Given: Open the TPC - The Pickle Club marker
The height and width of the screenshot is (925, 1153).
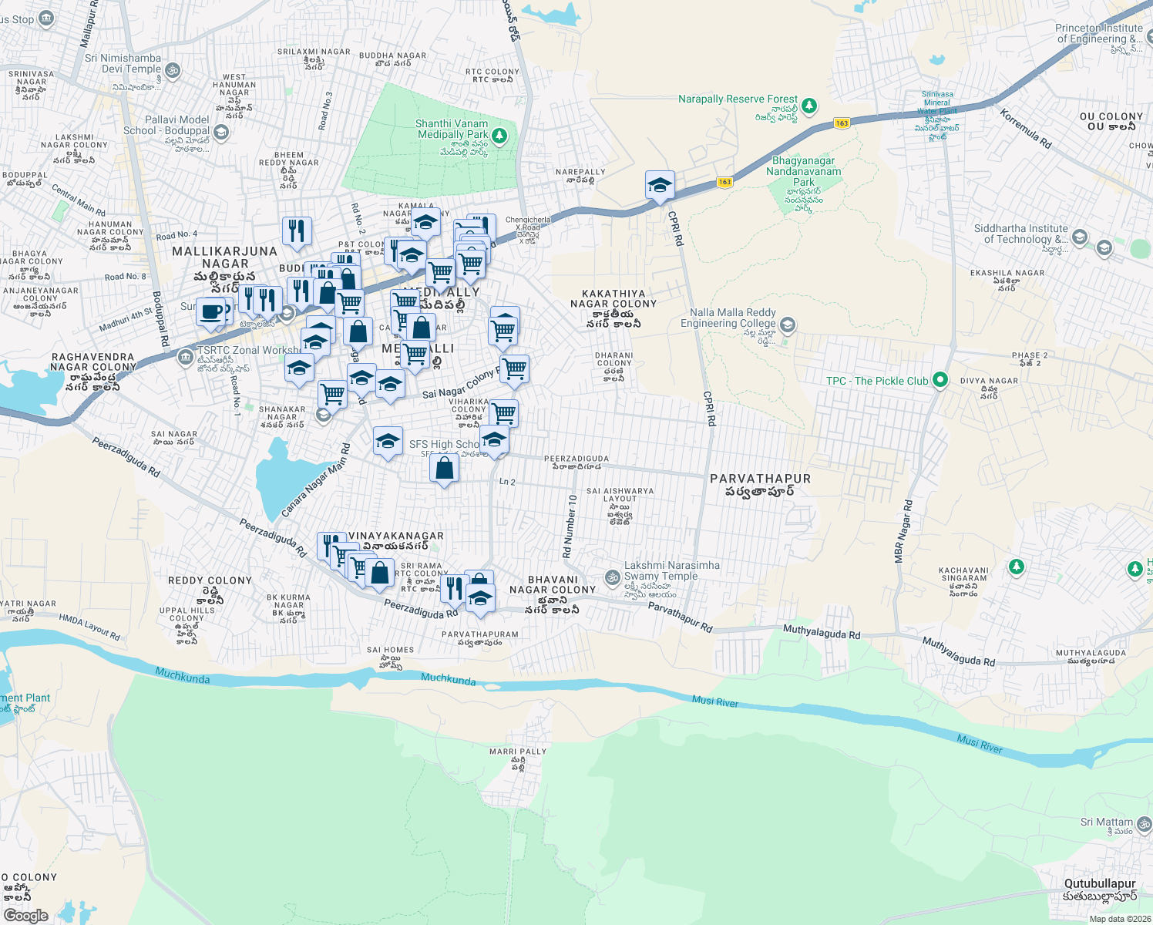Looking at the screenshot, I should tap(940, 380).
